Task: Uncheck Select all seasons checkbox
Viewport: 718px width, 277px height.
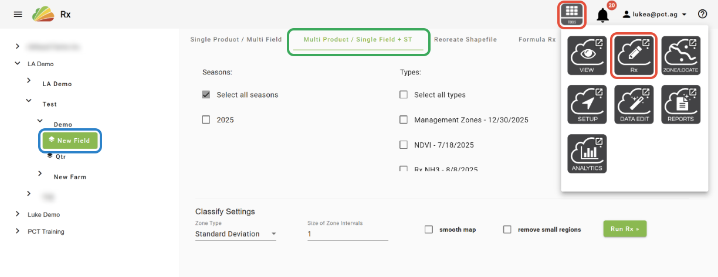Action: pyautogui.click(x=206, y=94)
